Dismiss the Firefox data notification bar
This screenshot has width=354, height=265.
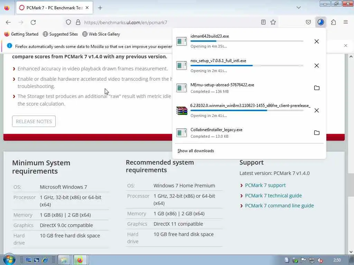(345, 46)
